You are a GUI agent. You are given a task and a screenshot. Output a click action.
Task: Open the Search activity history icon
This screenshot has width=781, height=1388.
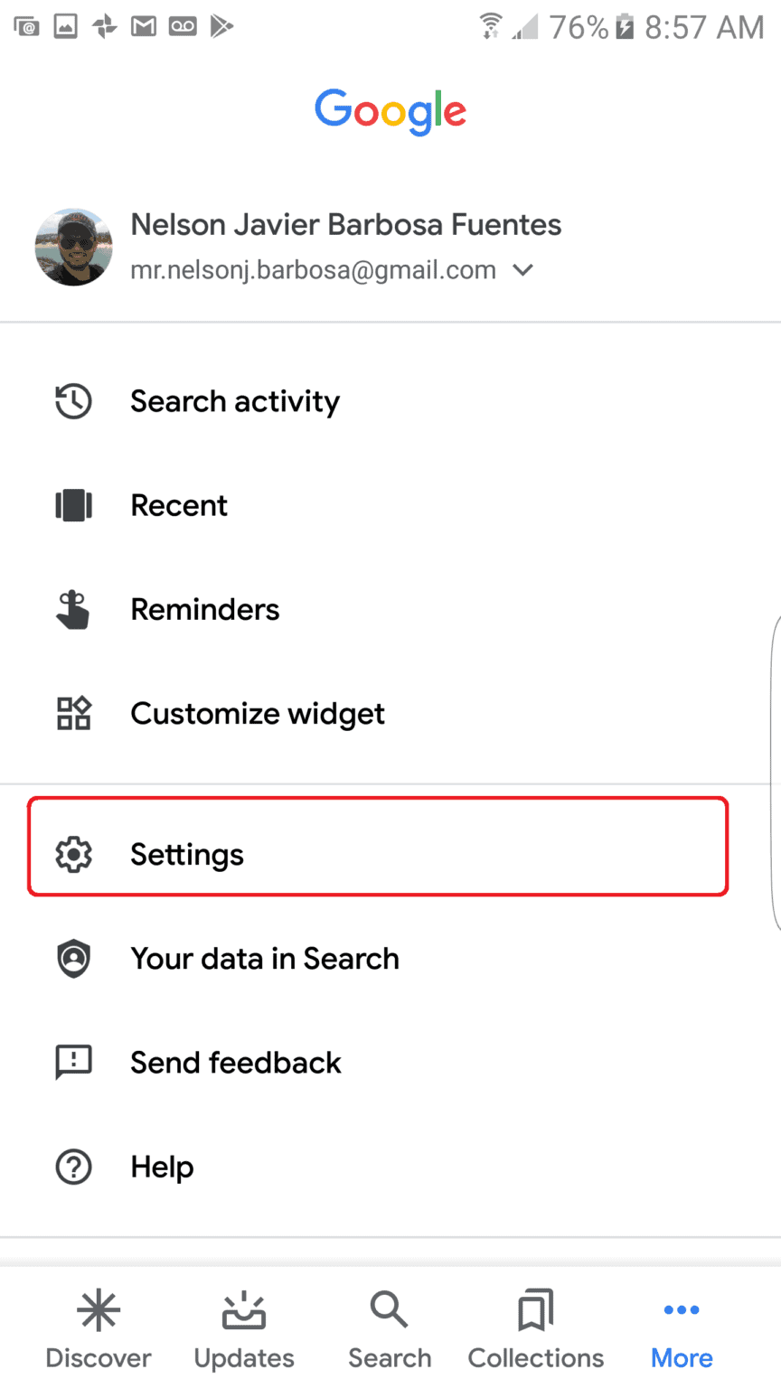[x=73, y=401]
